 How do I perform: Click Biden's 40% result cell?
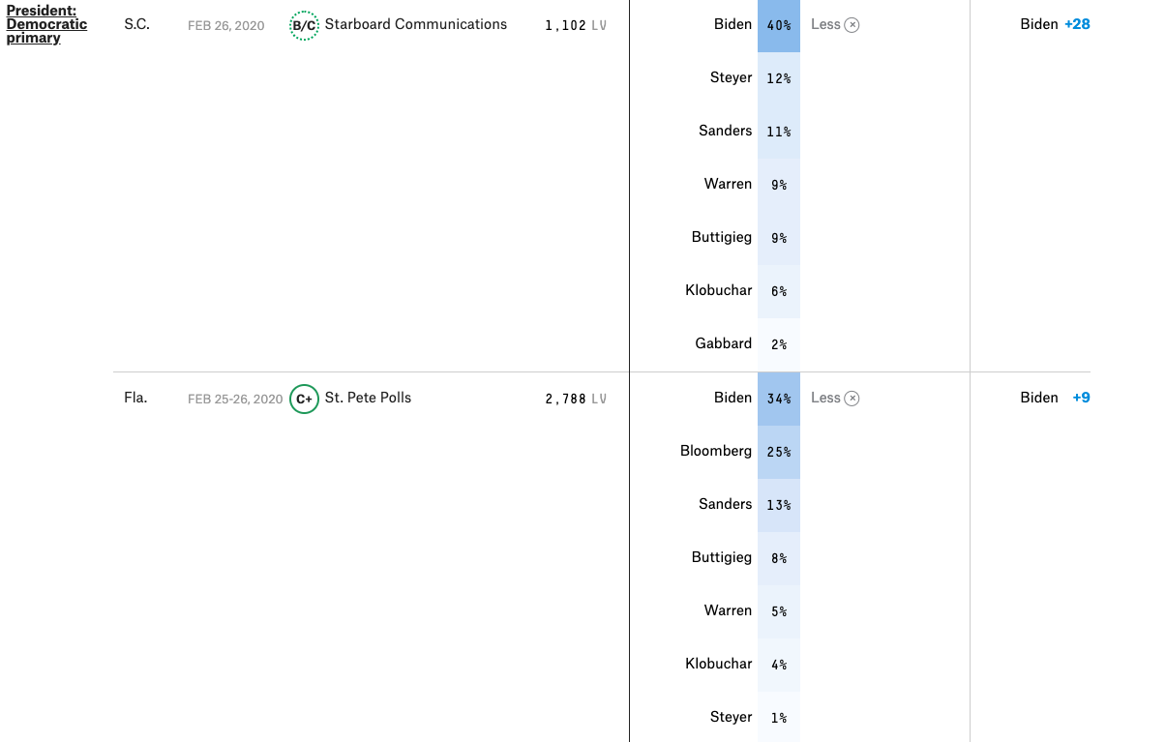[x=779, y=25]
